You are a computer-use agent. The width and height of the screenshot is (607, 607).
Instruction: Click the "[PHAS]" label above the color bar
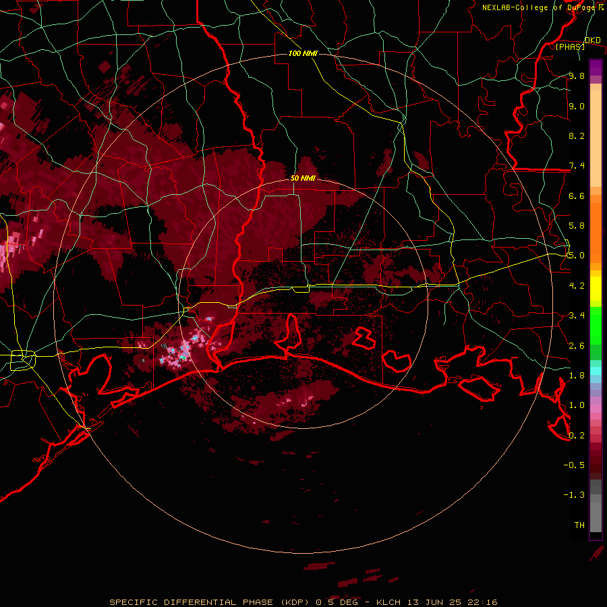(570, 47)
